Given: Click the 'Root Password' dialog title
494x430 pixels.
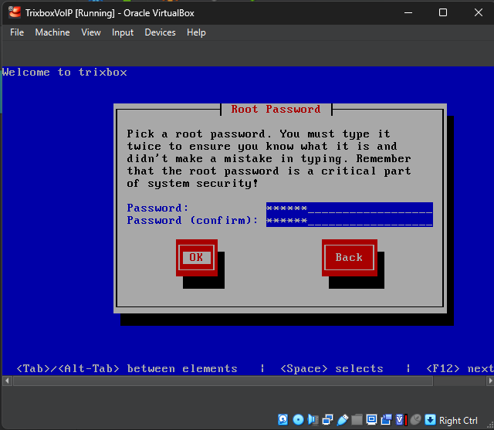Looking at the screenshot, I should (x=276, y=109).
